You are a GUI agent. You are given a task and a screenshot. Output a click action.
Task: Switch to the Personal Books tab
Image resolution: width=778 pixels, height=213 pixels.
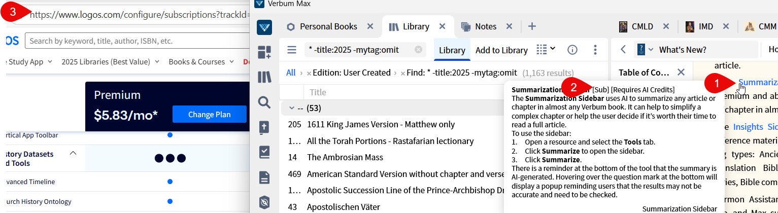pyautogui.click(x=328, y=26)
